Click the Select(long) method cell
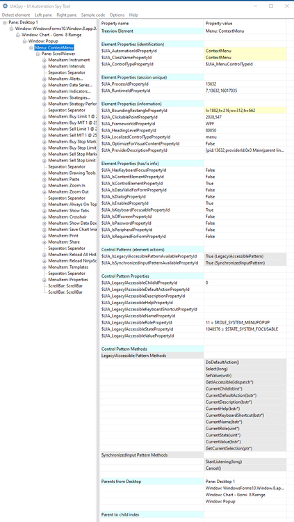This screenshot has width=294, height=522. click(245, 369)
